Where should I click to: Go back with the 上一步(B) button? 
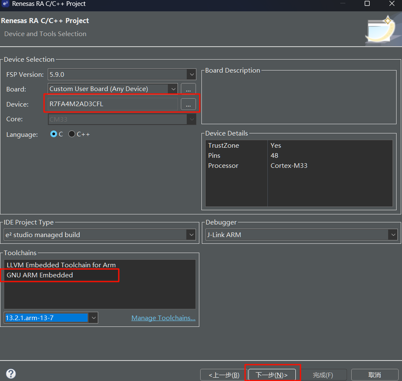click(x=224, y=375)
